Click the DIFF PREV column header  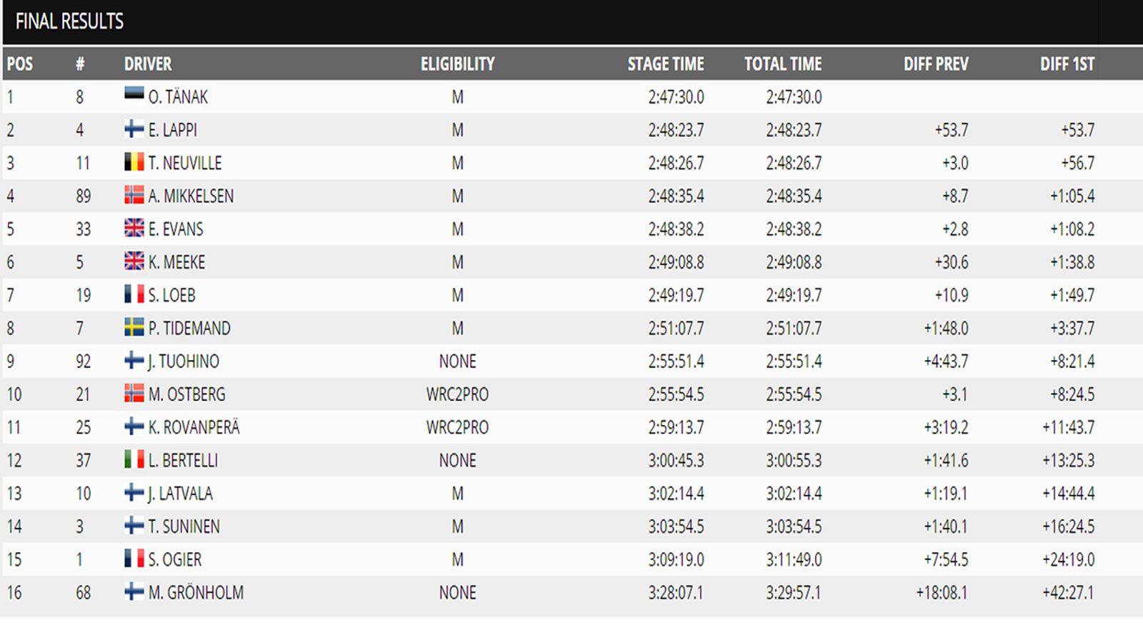point(936,64)
